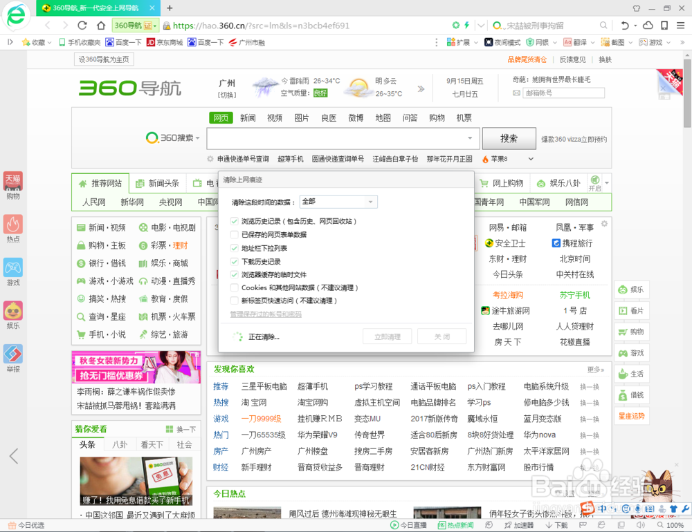Screen dimensions: 692x532
Task: Switch to the 新闻 search tab
Action: point(248,117)
